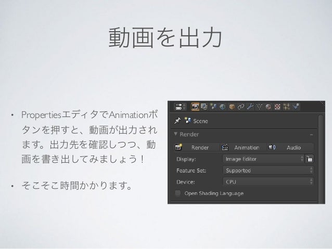Open the Constraints chain-link tab
This screenshot has width=332, height=249.
tap(241, 107)
